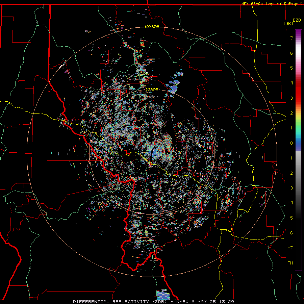Click the positive 3 value on the scale
This screenshot has width=304, height=304.
click(x=292, y=98)
